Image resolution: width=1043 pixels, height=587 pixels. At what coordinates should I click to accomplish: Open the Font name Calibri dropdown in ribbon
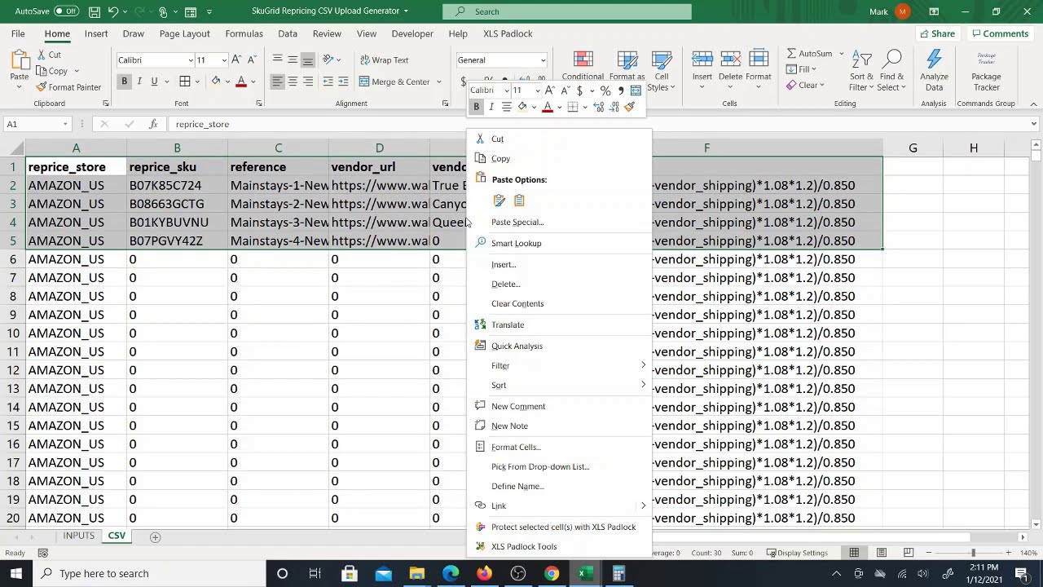191,60
